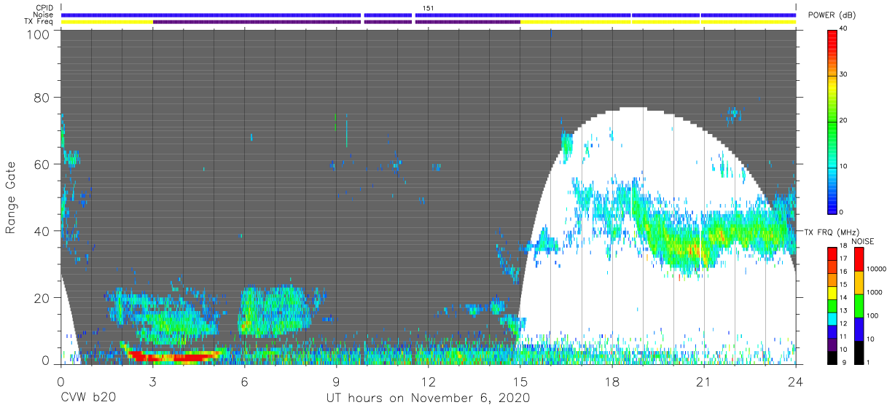This screenshot has height=413, width=895.
Task: Click the x-axis tick label "12" under the plot
Action: point(429,381)
